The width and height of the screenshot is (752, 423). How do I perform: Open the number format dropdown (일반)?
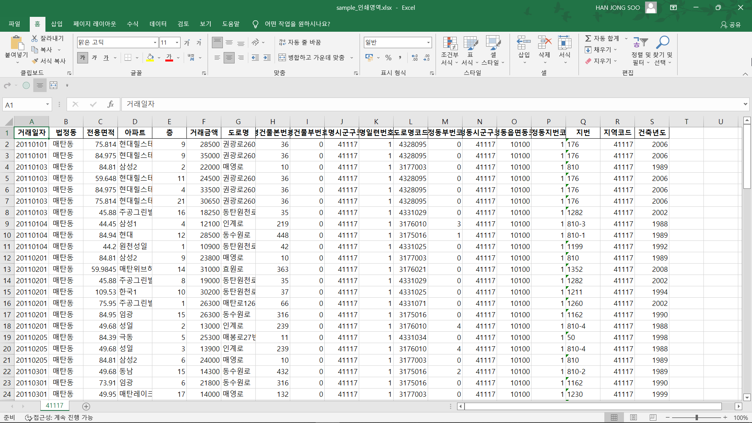pyautogui.click(x=428, y=42)
